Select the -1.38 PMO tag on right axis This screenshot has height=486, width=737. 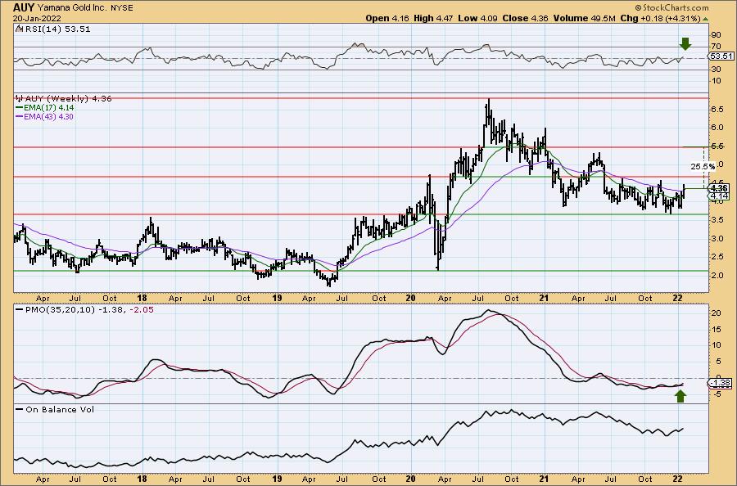tap(721, 383)
